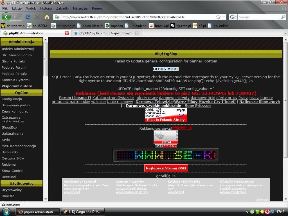Open the Narzędzia menu
This screenshot has height=216, width=288.
[x=80, y=8]
